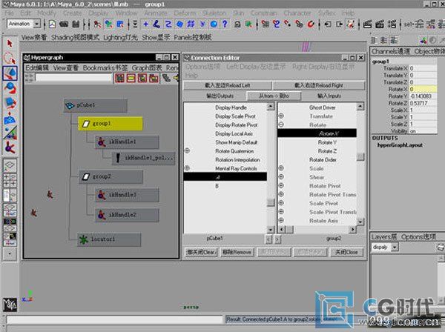Click the Remove button

click(237, 252)
